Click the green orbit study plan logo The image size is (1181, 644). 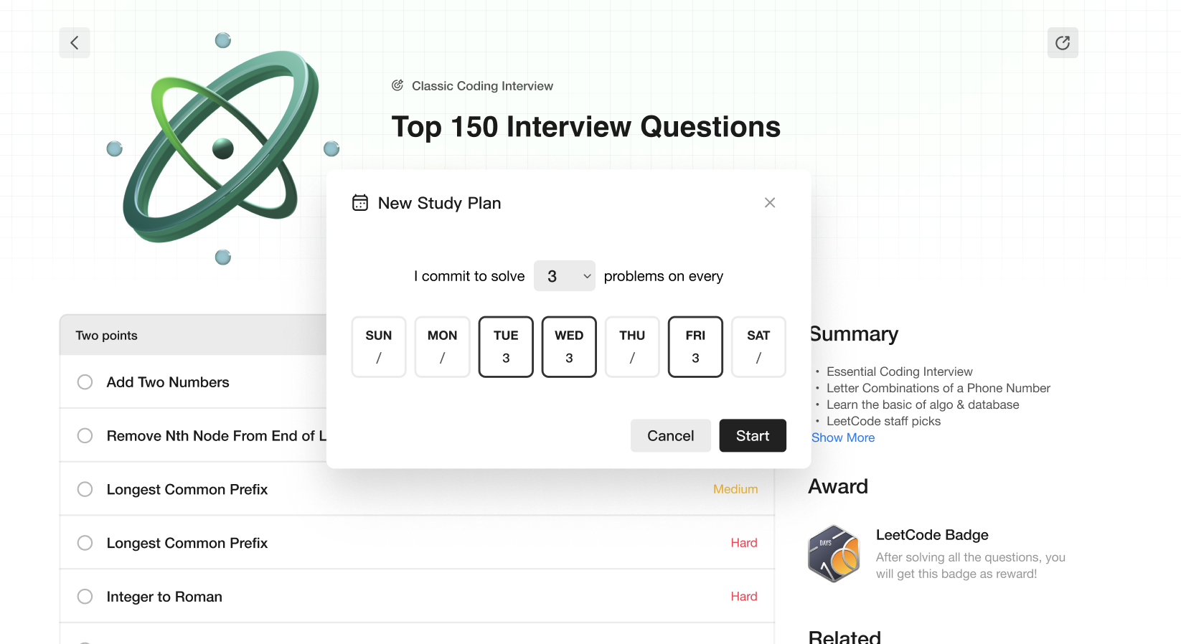click(x=222, y=147)
